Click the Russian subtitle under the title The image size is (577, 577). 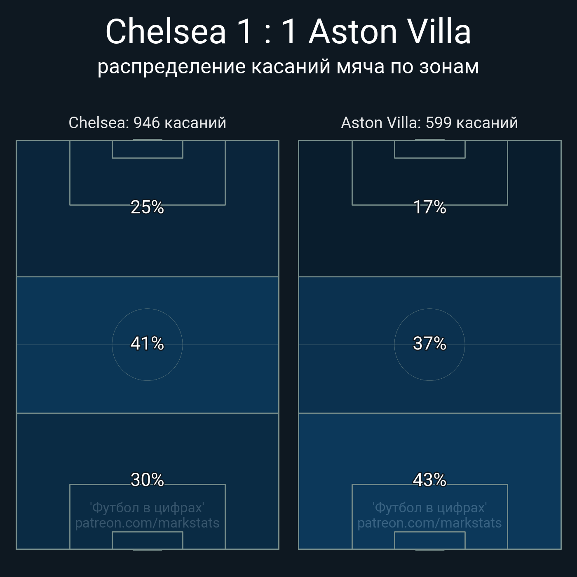click(x=288, y=67)
